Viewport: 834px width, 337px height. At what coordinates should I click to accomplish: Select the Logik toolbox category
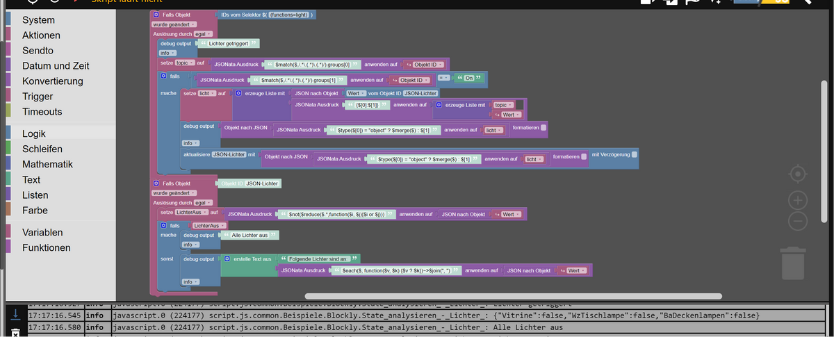(34, 134)
